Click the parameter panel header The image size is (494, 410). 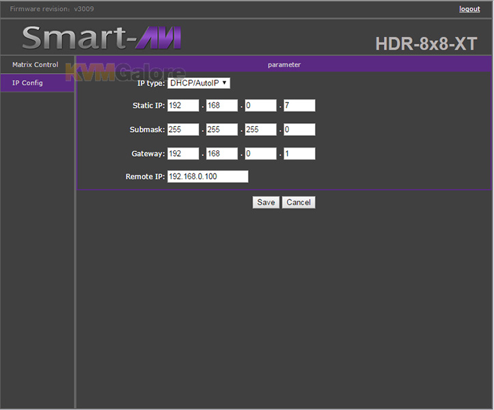(284, 64)
